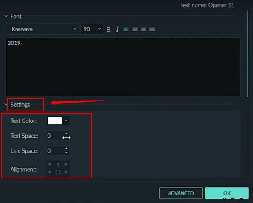Click the OK button
The image size is (253, 203).
tap(227, 193)
